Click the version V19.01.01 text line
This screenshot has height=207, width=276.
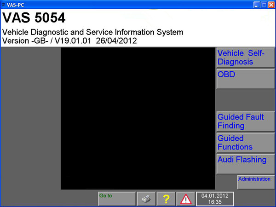pyautogui.click(x=69, y=41)
